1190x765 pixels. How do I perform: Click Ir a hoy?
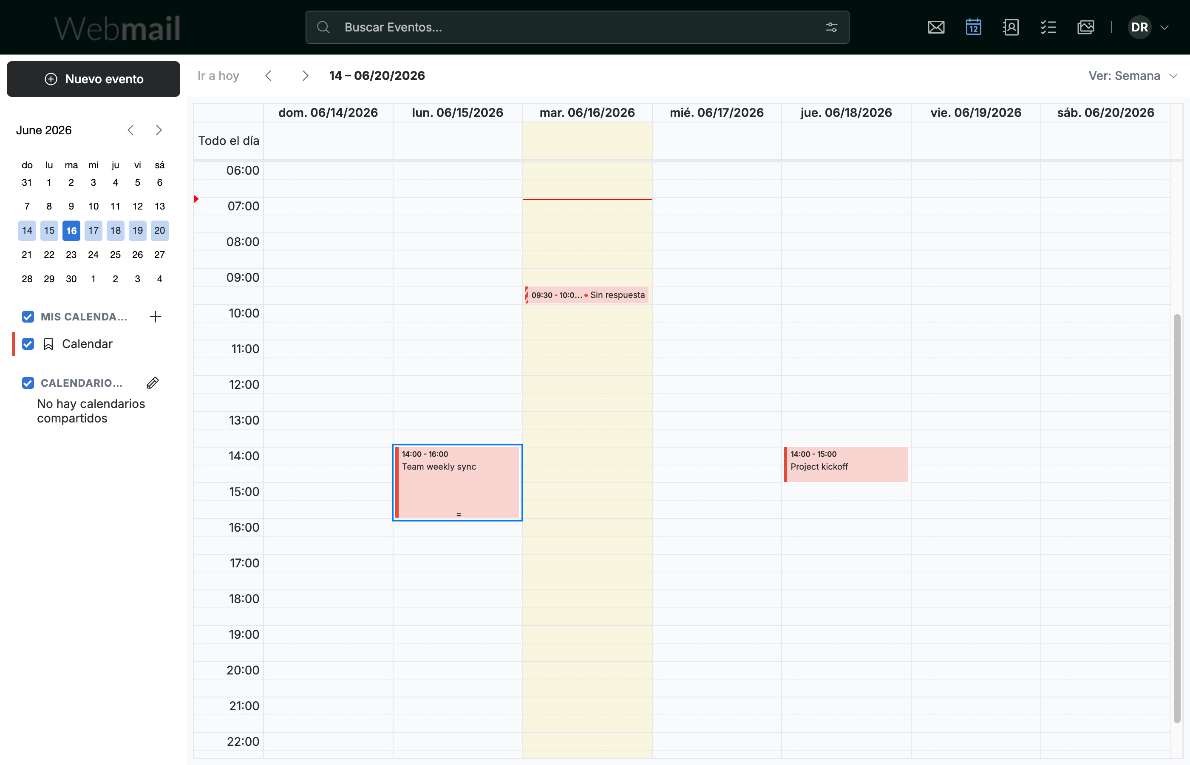pyautogui.click(x=218, y=76)
